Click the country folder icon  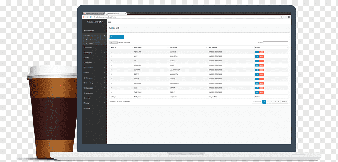tap(84, 63)
